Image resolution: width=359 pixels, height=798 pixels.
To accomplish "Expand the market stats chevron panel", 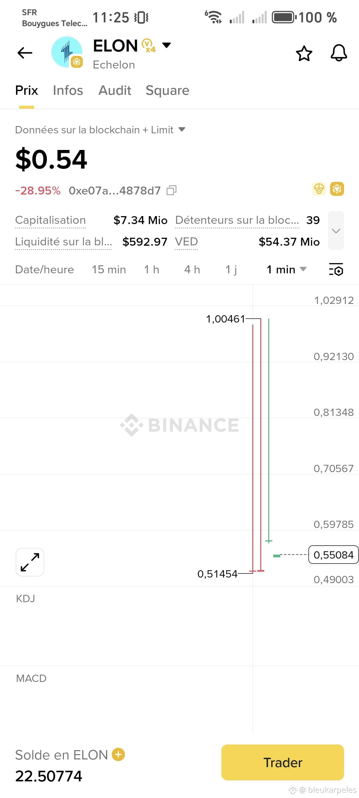I will (x=336, y=231).
